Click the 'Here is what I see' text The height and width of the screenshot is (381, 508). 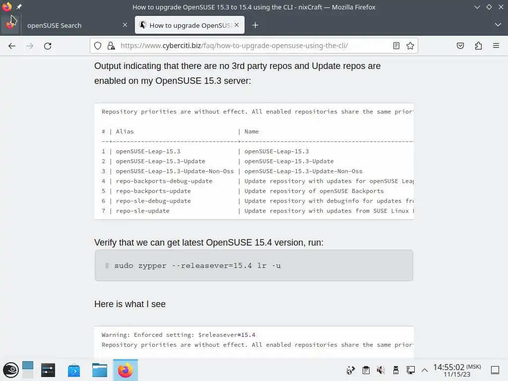pos(130,304)
